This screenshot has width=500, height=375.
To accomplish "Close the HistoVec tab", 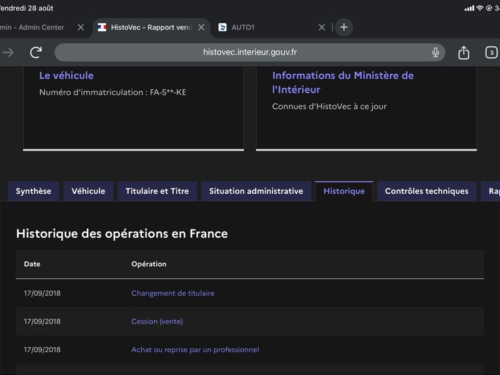I will point(201,27).
